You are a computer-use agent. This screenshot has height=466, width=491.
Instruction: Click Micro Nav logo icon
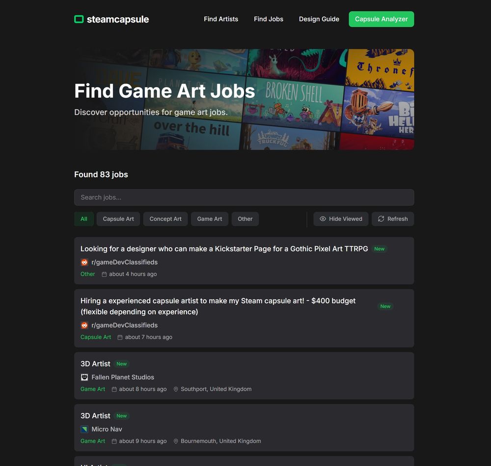pyautogui.click(x=84, y=429)
